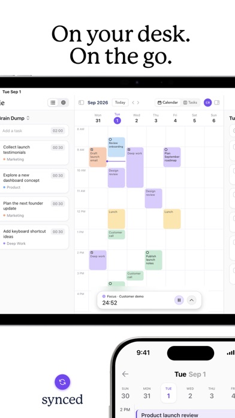
Task: Open the CR user avatar
Action: [207, 102]
